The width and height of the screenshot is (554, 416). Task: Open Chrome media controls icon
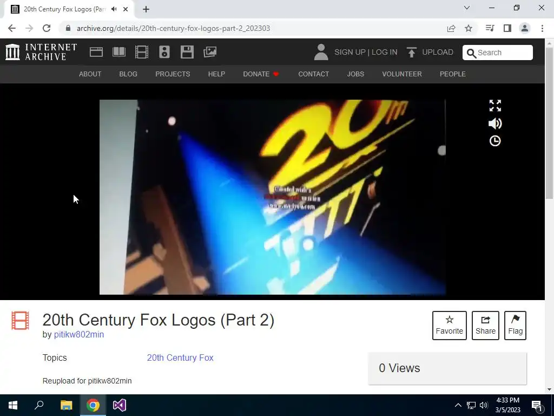click(x=490, y=28)
